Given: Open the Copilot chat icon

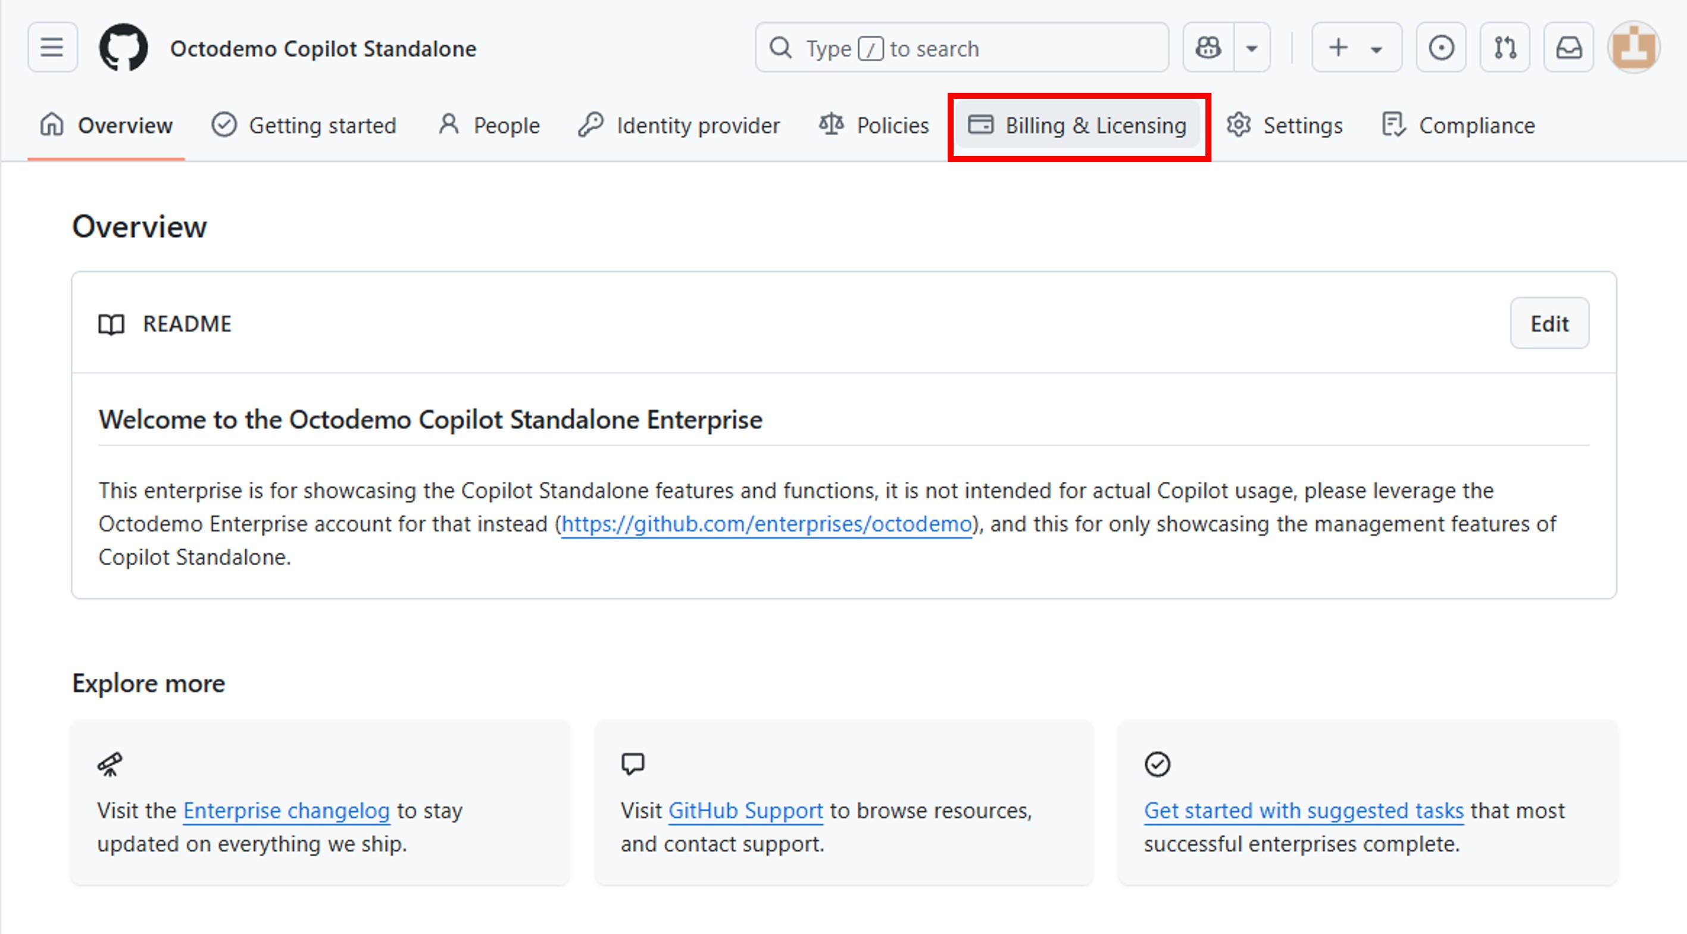Looking at the screenshot, I should click(1208, 48).
